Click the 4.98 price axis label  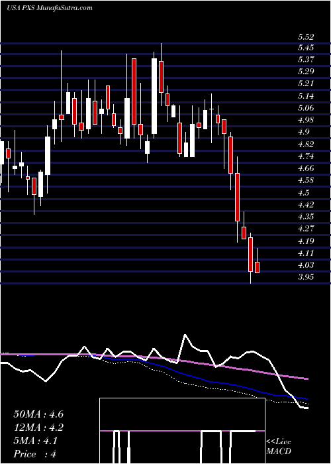click(306, 120)
